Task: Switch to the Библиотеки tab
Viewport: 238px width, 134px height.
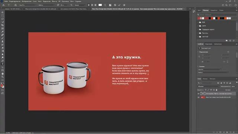Action: coord(218,44)
